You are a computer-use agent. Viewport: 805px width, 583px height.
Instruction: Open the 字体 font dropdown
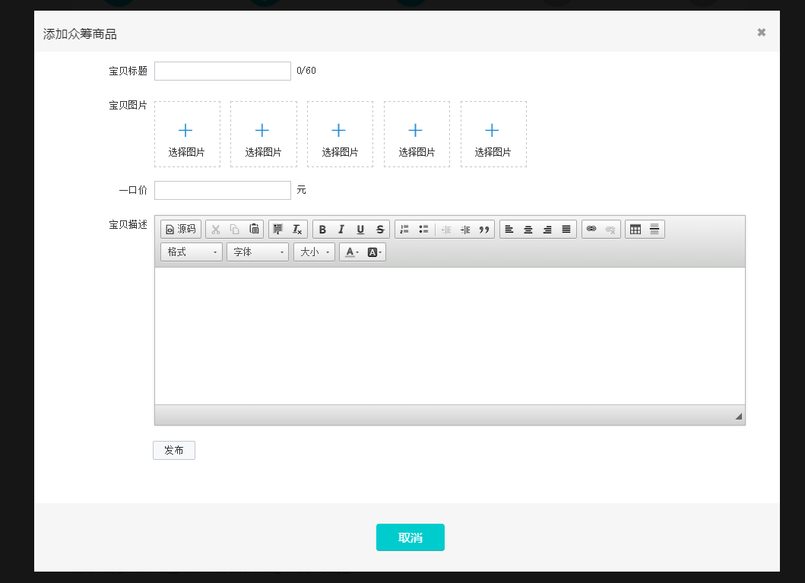click(258, 252)
